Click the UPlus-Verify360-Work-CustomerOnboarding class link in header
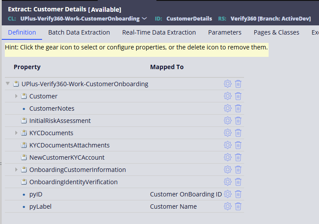 tap(80, 19)
